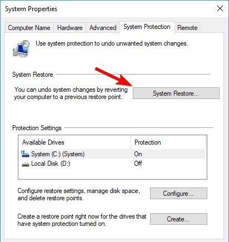229x242 pixels.
Task: Click the System (C:) drive icon
Action: [x=25, y=154]
